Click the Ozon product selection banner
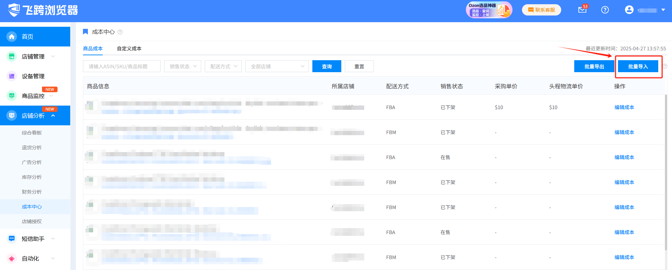Screen dimensions: 672x270 click(489, 10)
